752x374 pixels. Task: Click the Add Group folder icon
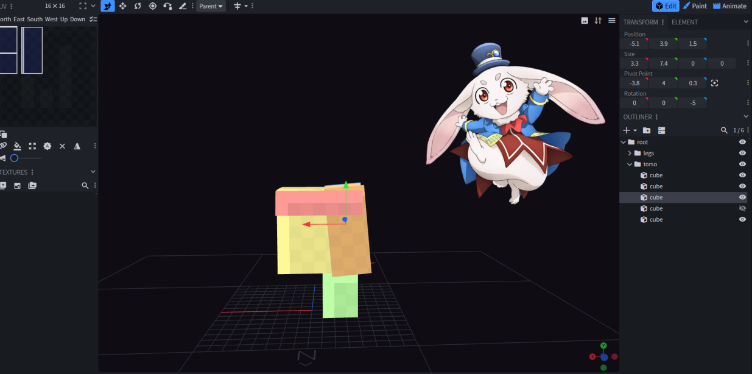click(x=647, y=130)
